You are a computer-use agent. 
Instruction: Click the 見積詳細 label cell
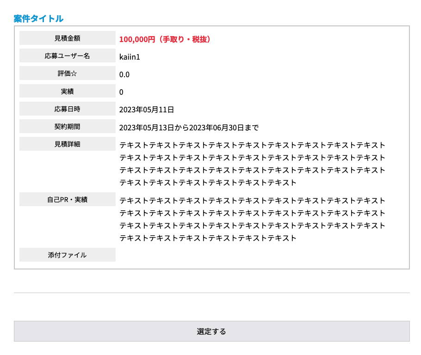click(67, 144)
